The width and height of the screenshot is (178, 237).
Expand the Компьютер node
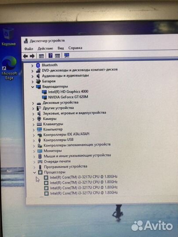tap(33, 130)
